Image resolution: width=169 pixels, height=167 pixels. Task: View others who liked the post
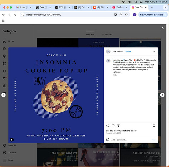coord(133,131)
